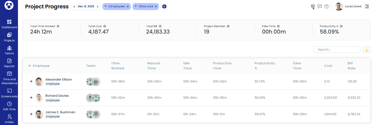Go to the next date arrow
The height and width of the screenshot is (125, 375).
coord(98,6)
